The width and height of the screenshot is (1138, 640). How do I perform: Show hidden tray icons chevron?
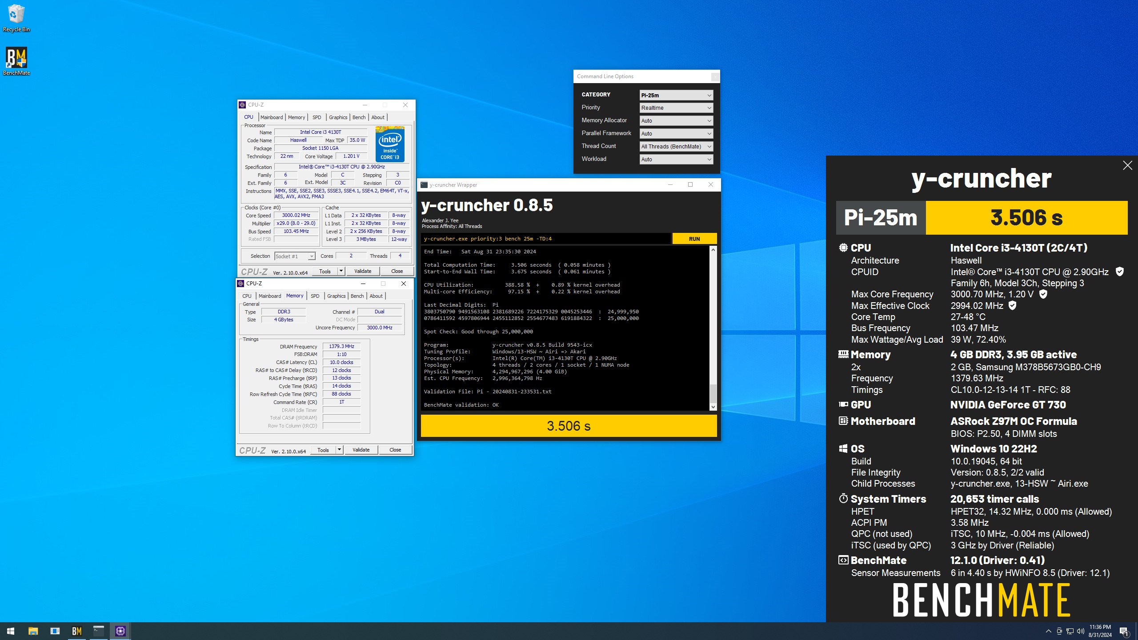[1048, 631]
